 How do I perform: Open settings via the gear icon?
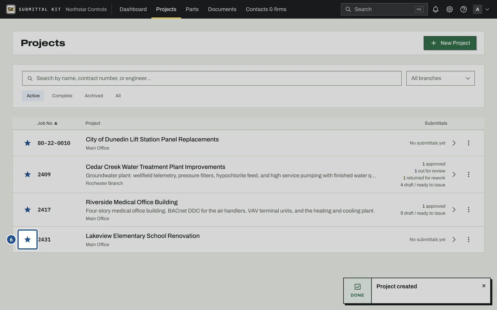[x=449, y=9]
